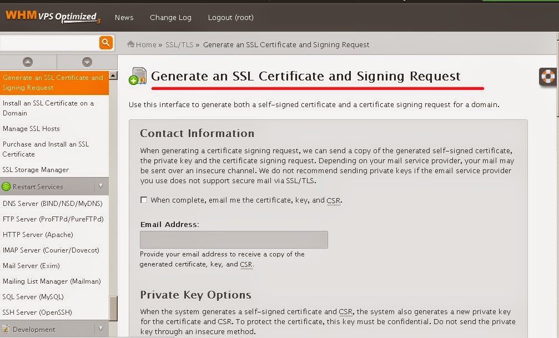
Task: Open the Change Log menu item
Action: point(170,17)
